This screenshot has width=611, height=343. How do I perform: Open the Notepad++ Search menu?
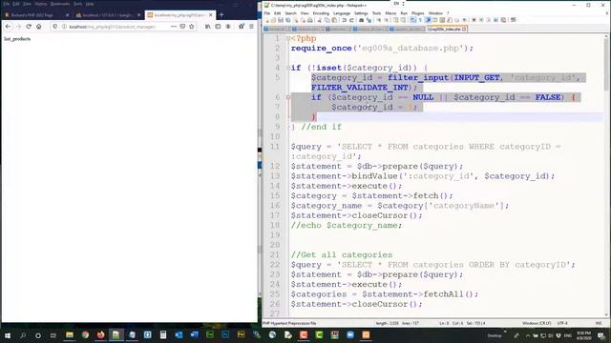[290, 13]
